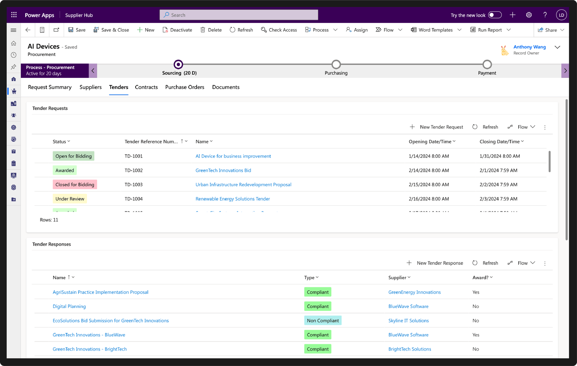The image size is (577, 366).
Task: Switch to the Contracts tab
Action: click(146, 87)
